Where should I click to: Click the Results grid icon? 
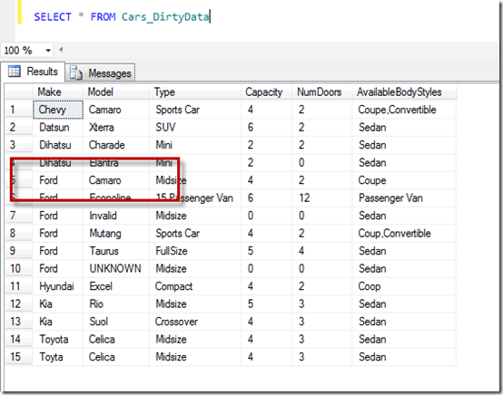[x=15, y=71]
